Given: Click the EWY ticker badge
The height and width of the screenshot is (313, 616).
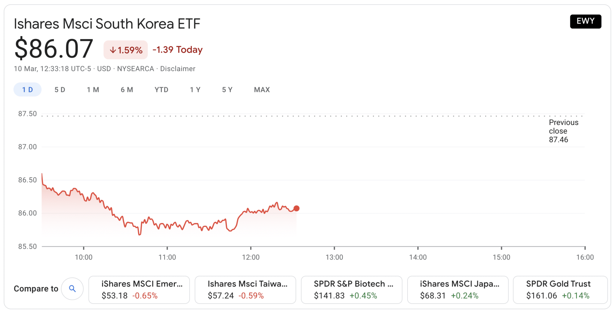Looking at the screenshot, I should 585,21.
